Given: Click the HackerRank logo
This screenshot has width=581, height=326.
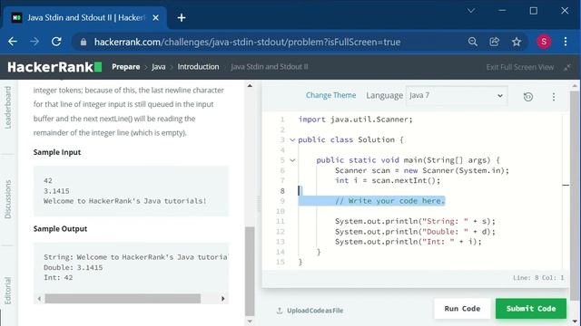Looking at the screenshot, I should click(54, 67).
